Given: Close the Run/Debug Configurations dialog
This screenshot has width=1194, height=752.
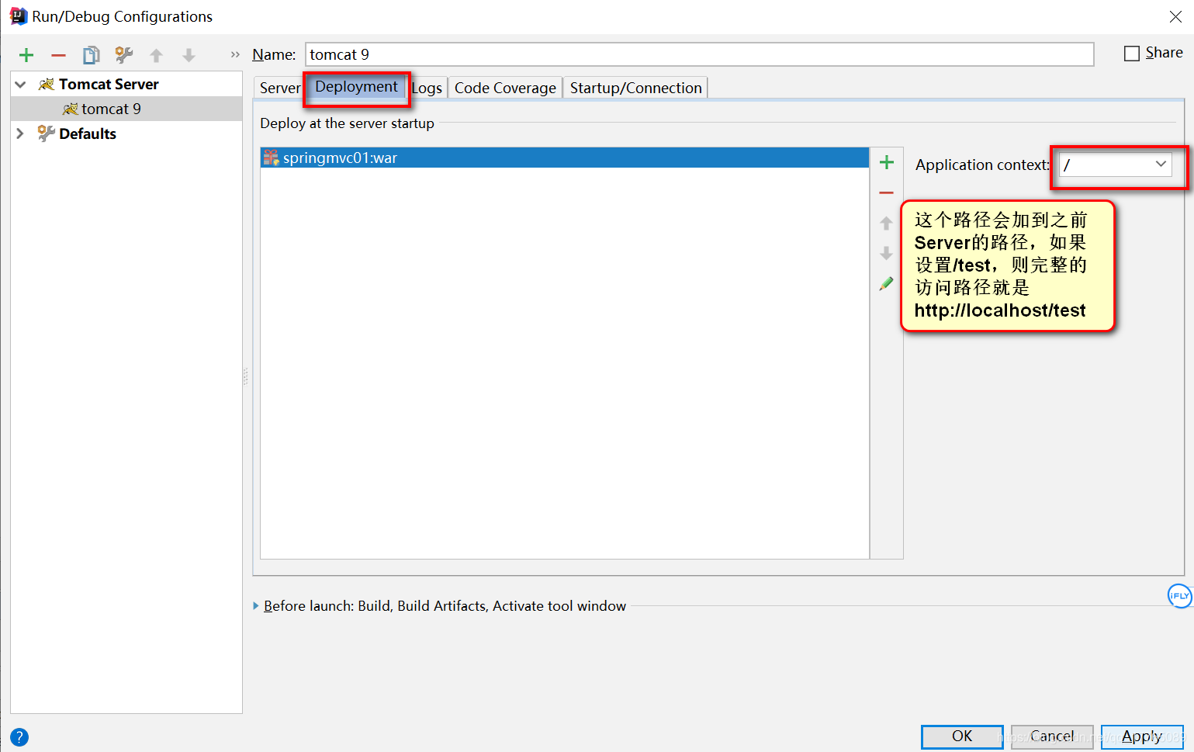Looking at the screenshot, I should 1175,16.
